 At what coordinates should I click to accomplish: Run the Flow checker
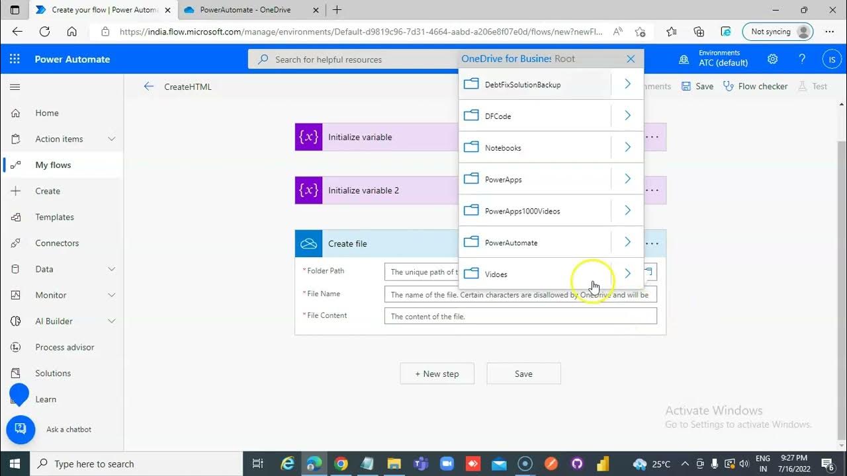[755, 87]
